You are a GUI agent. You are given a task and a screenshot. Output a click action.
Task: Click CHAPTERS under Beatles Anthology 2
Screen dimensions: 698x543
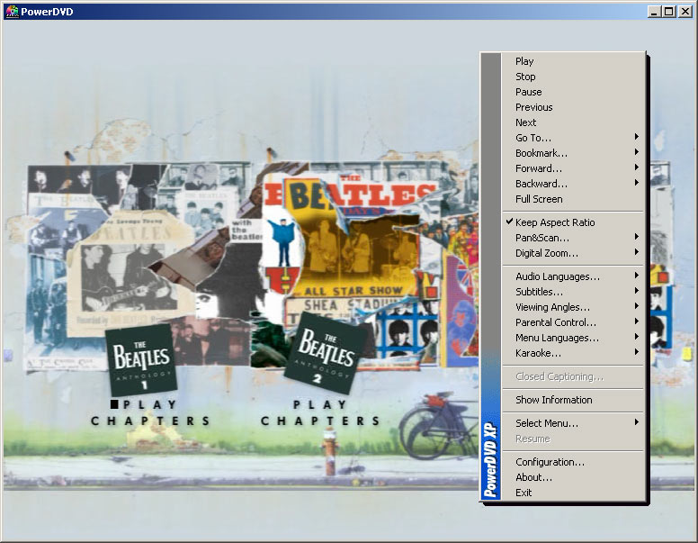click(x=320, y=421)
